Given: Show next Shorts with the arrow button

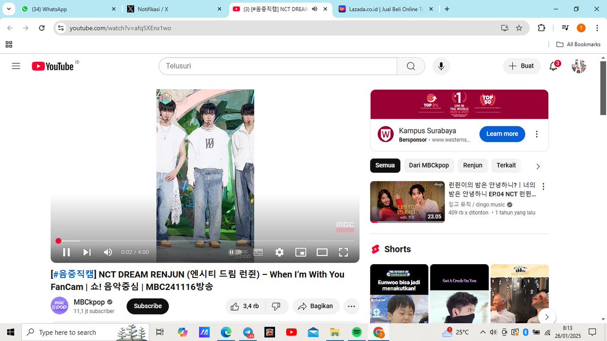Looking at the screenshot, I should point(546,317).
